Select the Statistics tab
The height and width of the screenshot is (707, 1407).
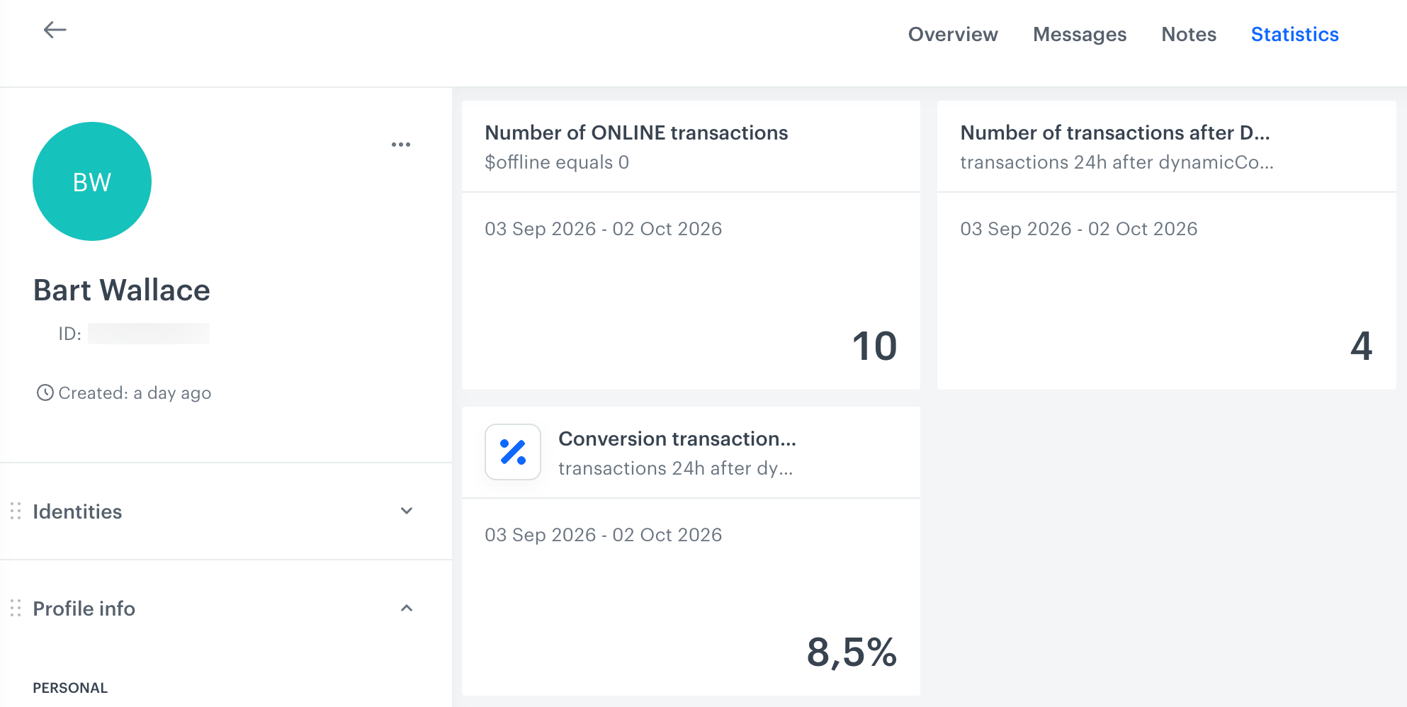1294,34
